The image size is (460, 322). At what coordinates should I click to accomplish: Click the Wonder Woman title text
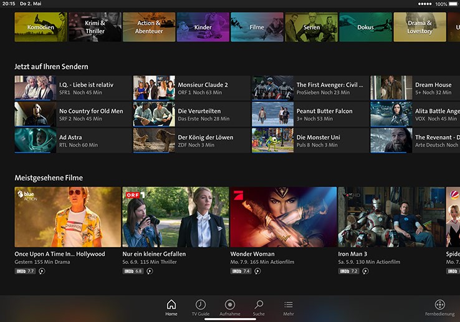(252, 254)
